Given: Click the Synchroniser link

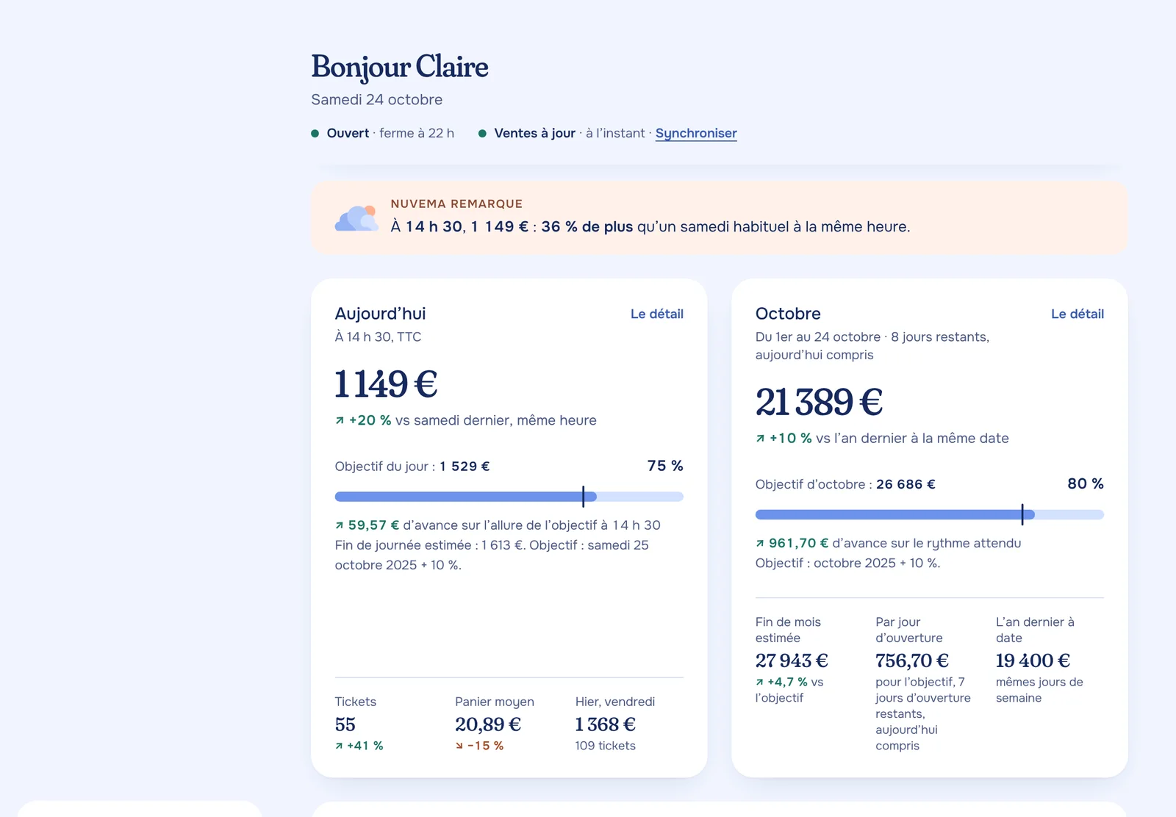Looking at the screenshot, I should (x=696, y=133).
